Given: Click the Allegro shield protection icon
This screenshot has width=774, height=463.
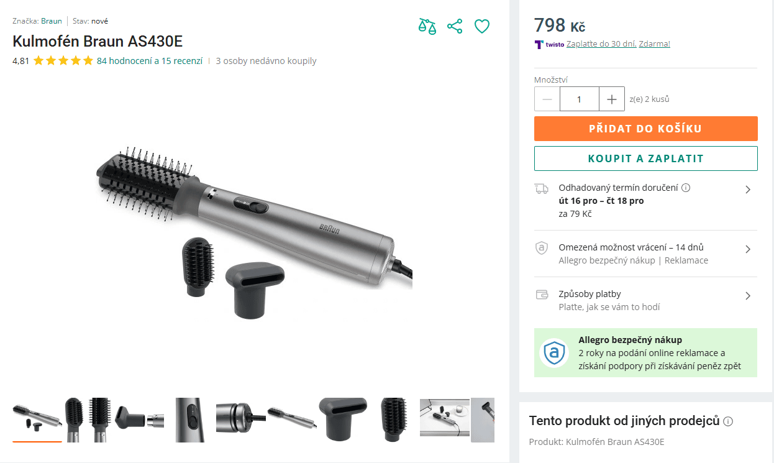Looking at the screenshot, I should pos(553,353).
